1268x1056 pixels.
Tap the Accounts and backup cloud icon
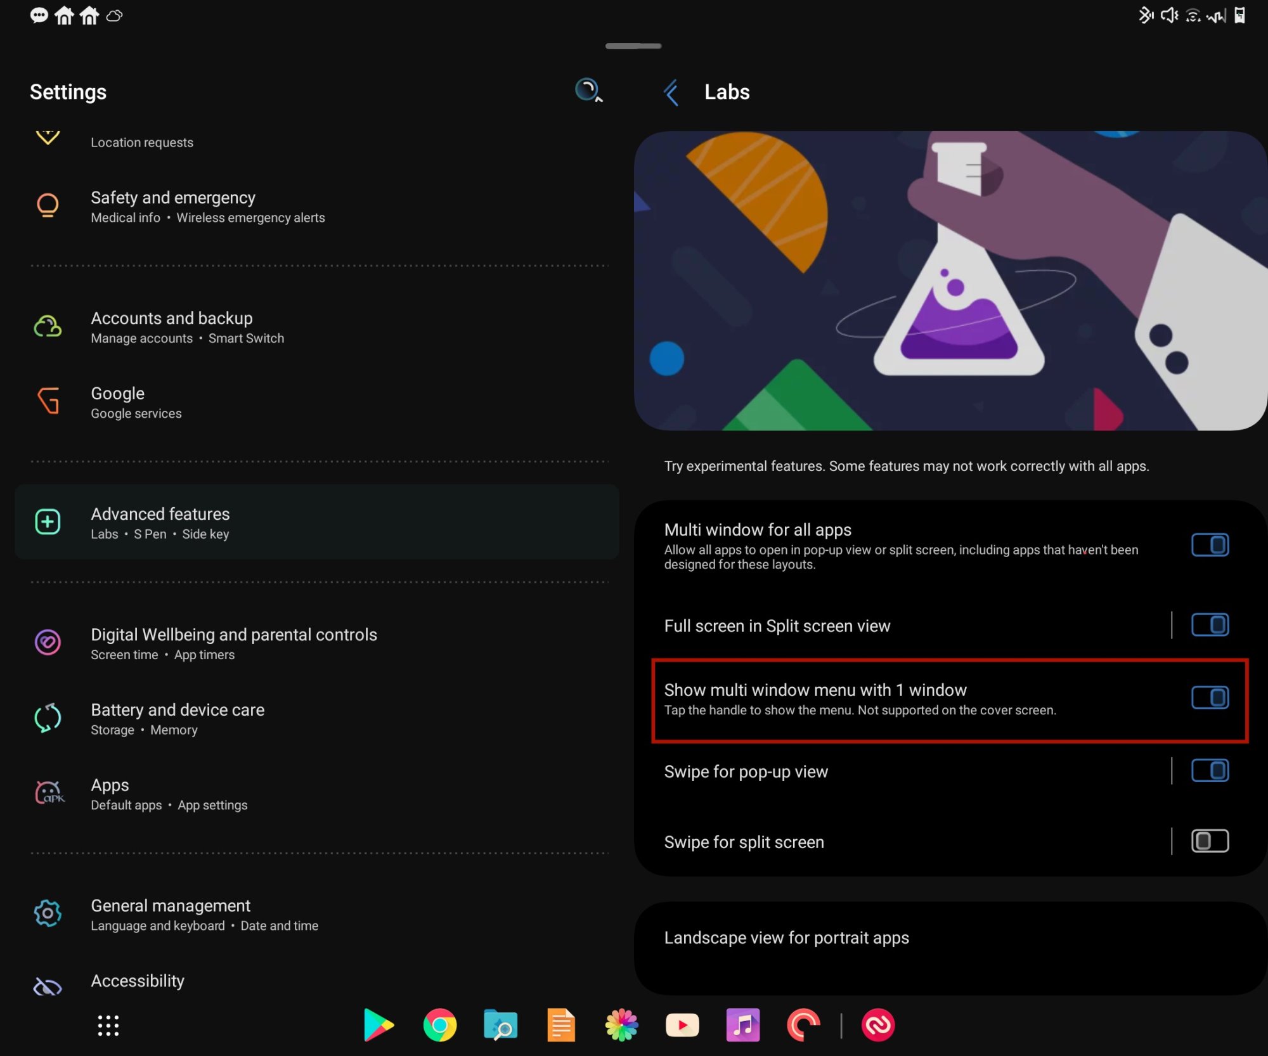click(x=48, y=326)
